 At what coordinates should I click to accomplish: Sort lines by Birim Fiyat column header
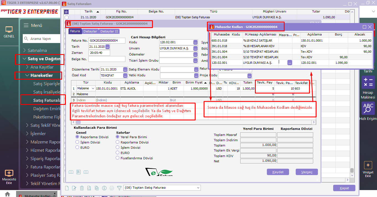click(196, 83)
